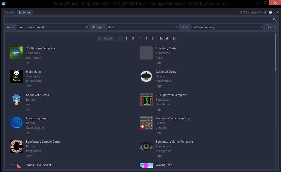The height and width of the screenshot is (172, 281).
Task: Go to page 5
Action: pyautogui.click(x=146, y=38)
